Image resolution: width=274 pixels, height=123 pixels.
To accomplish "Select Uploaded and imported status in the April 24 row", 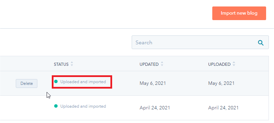I will (83, 106).
